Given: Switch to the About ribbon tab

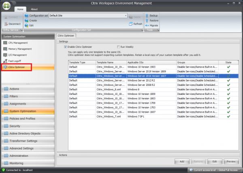Looking at the screenshot, I should pyautogui.click(x=34, y=9).
